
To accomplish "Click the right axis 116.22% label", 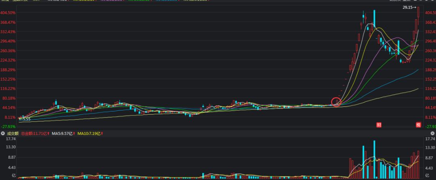I will (430, 88).
